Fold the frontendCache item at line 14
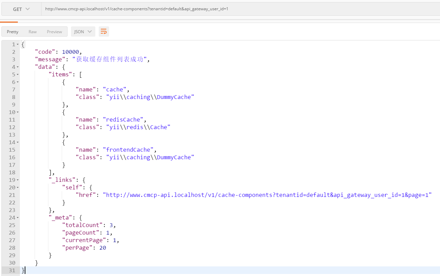 click(17, 142)
